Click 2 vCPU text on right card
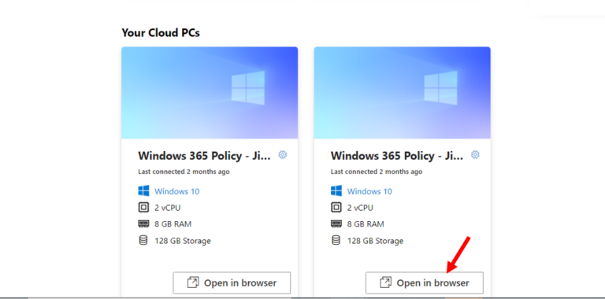 360,208
